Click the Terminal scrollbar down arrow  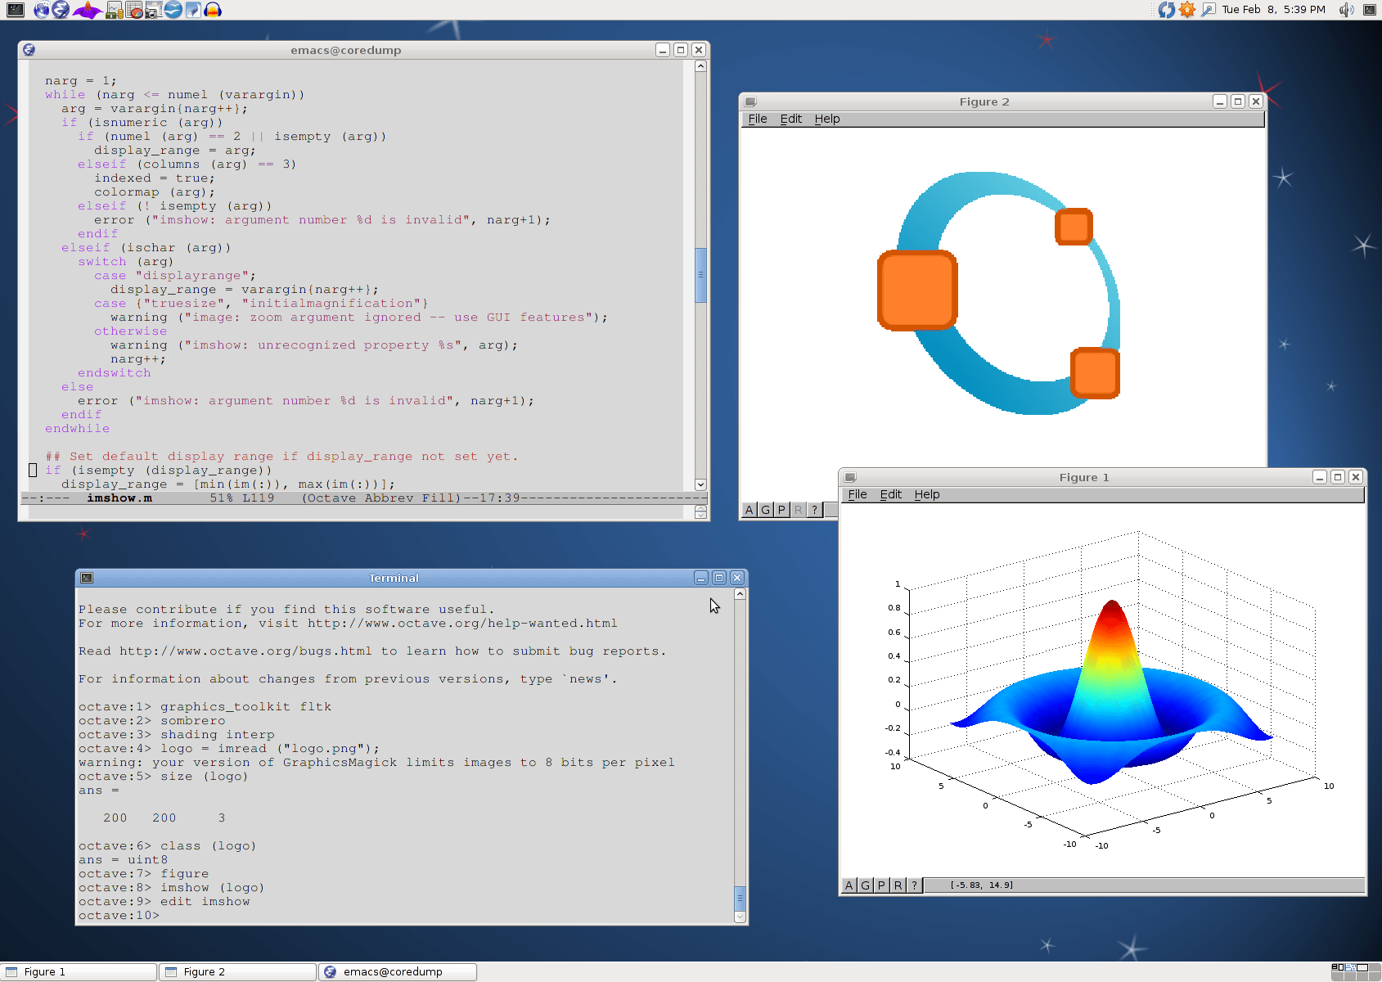[x=740, y=917]
